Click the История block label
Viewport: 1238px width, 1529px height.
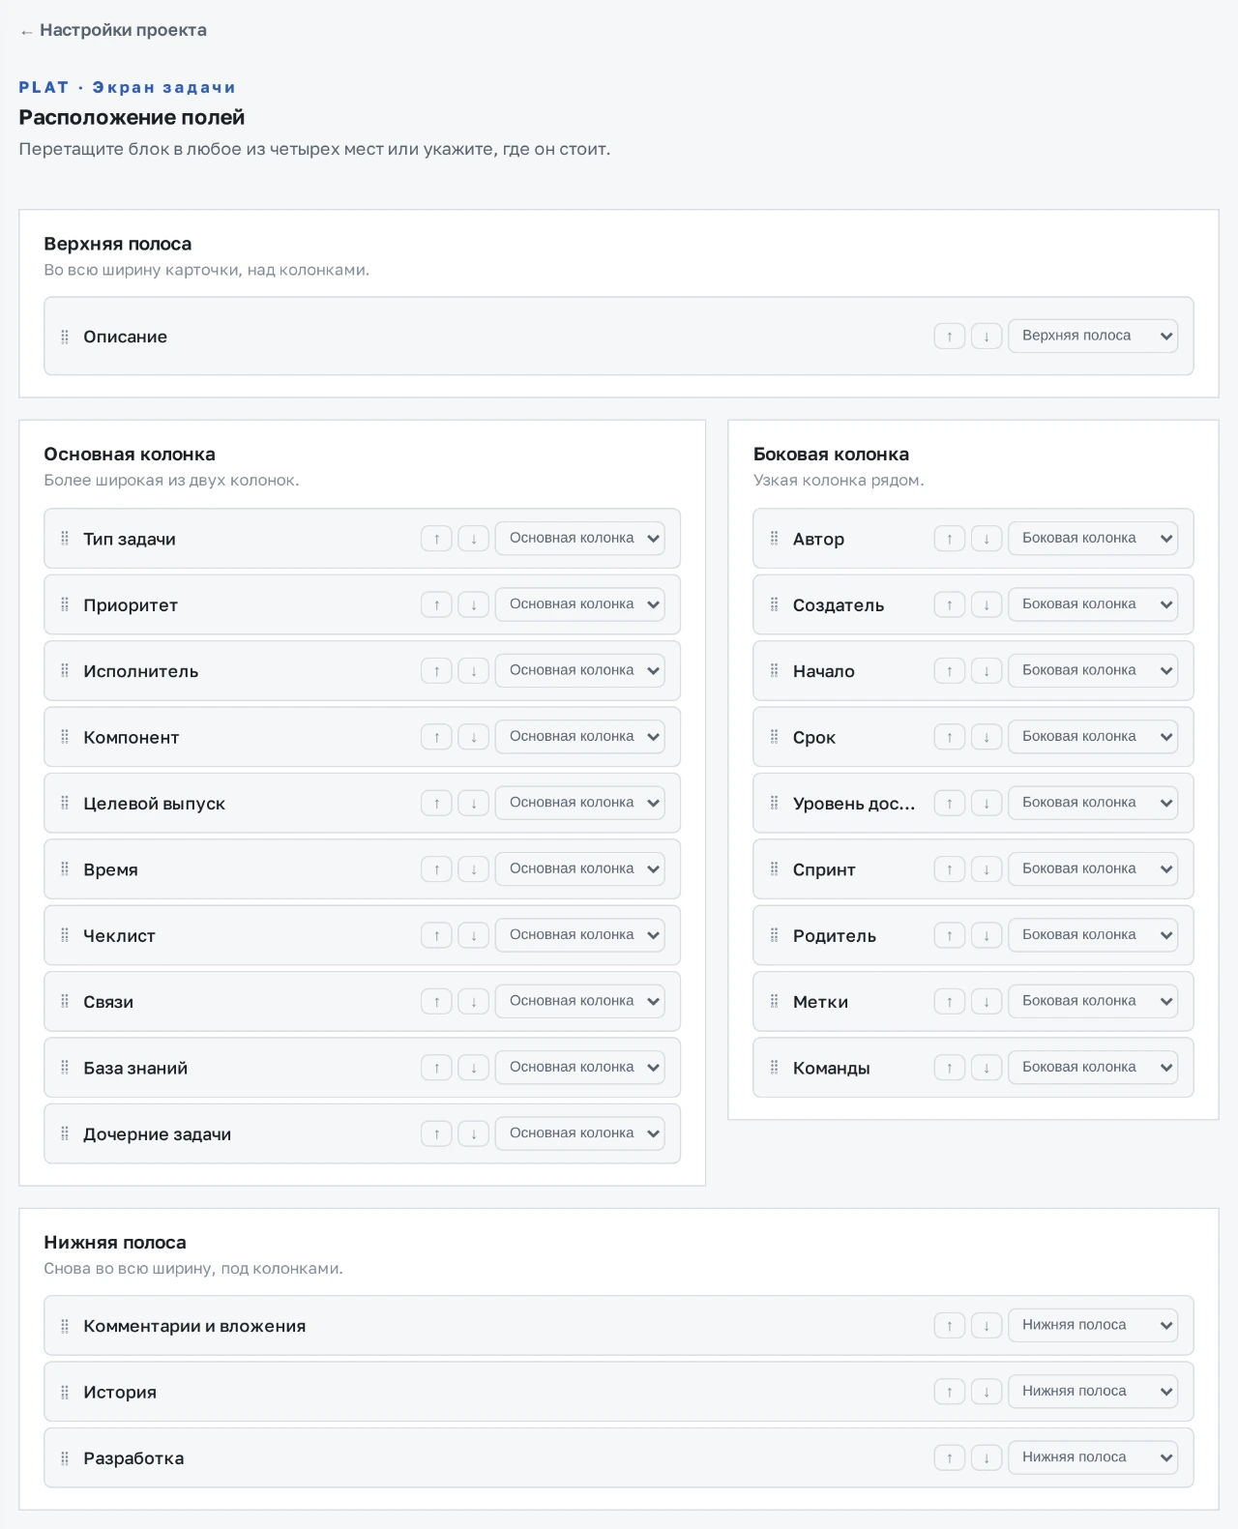coord(120,1393)
